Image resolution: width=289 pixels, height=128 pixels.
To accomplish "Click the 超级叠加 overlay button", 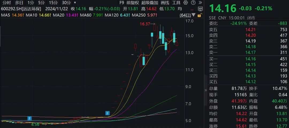I will point(149,3).
